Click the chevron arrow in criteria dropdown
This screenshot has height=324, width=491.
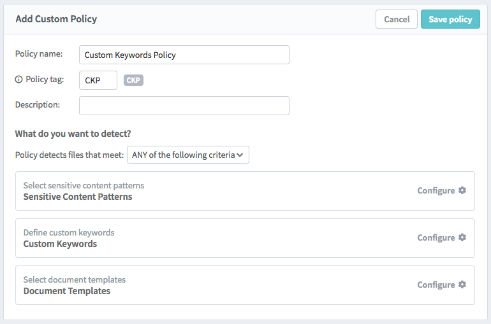point(240,155)
